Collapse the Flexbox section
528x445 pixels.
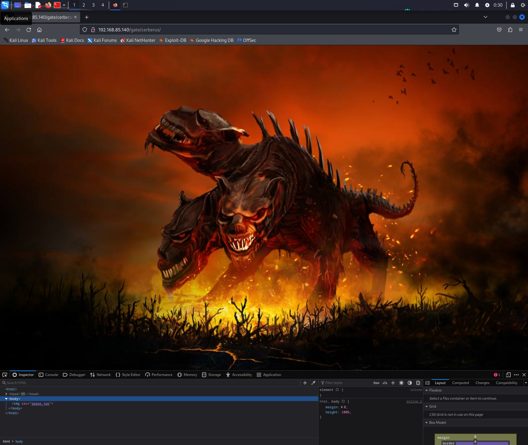(427, 390)
